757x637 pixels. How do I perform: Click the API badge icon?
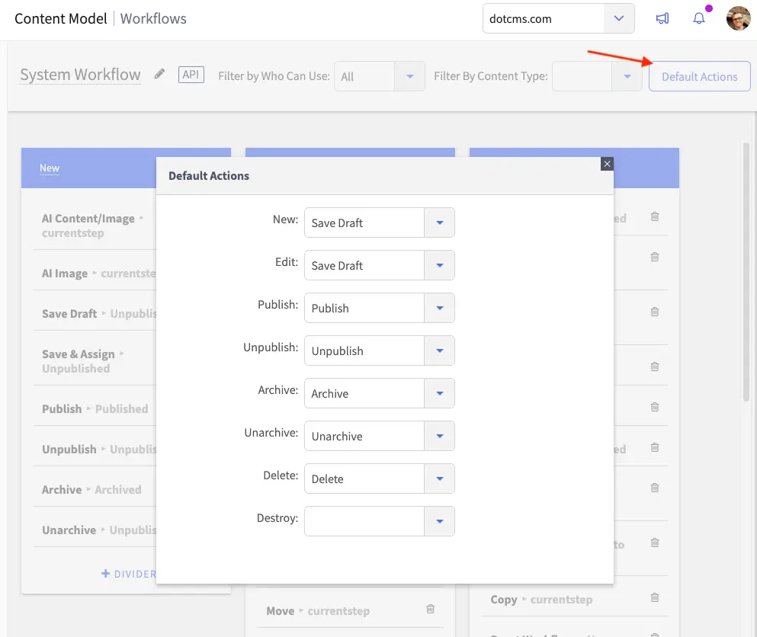pyautogui.click(x=191, y=75)
